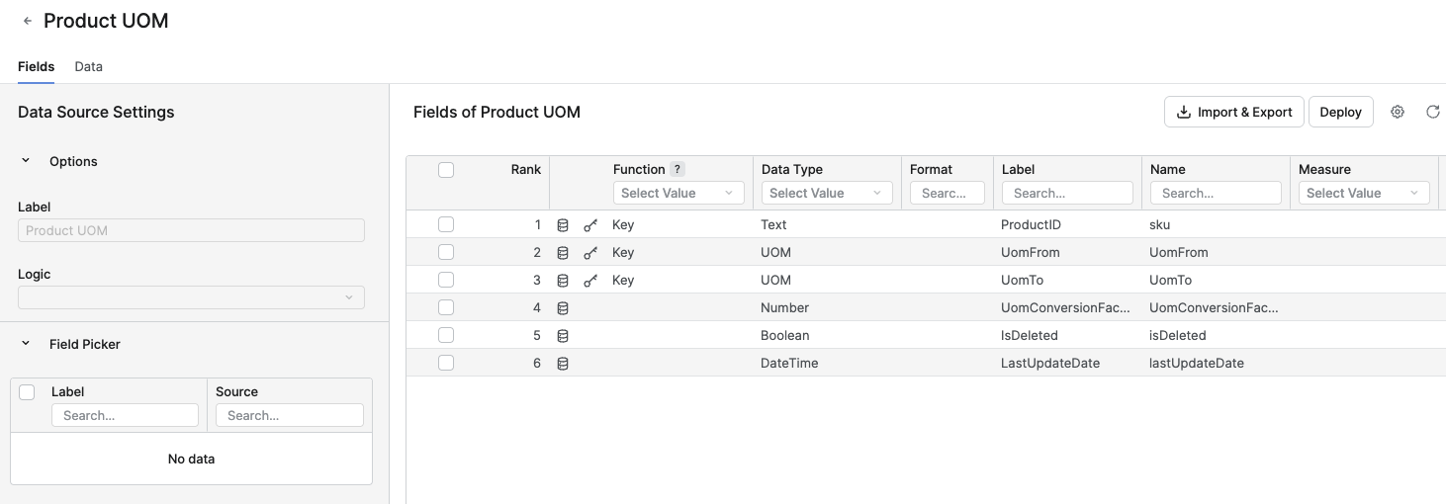The width and height of the screenshot is (1446, 504).
Task: Click the Import & Export button
Action: (x=1233, y=112)
